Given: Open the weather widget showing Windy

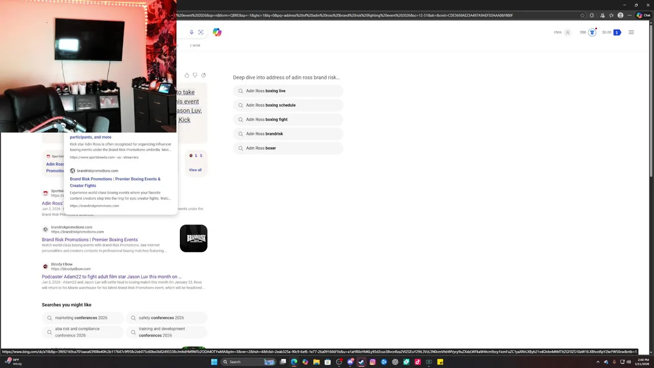Looking at the screenshot, I should click(13, 362).
